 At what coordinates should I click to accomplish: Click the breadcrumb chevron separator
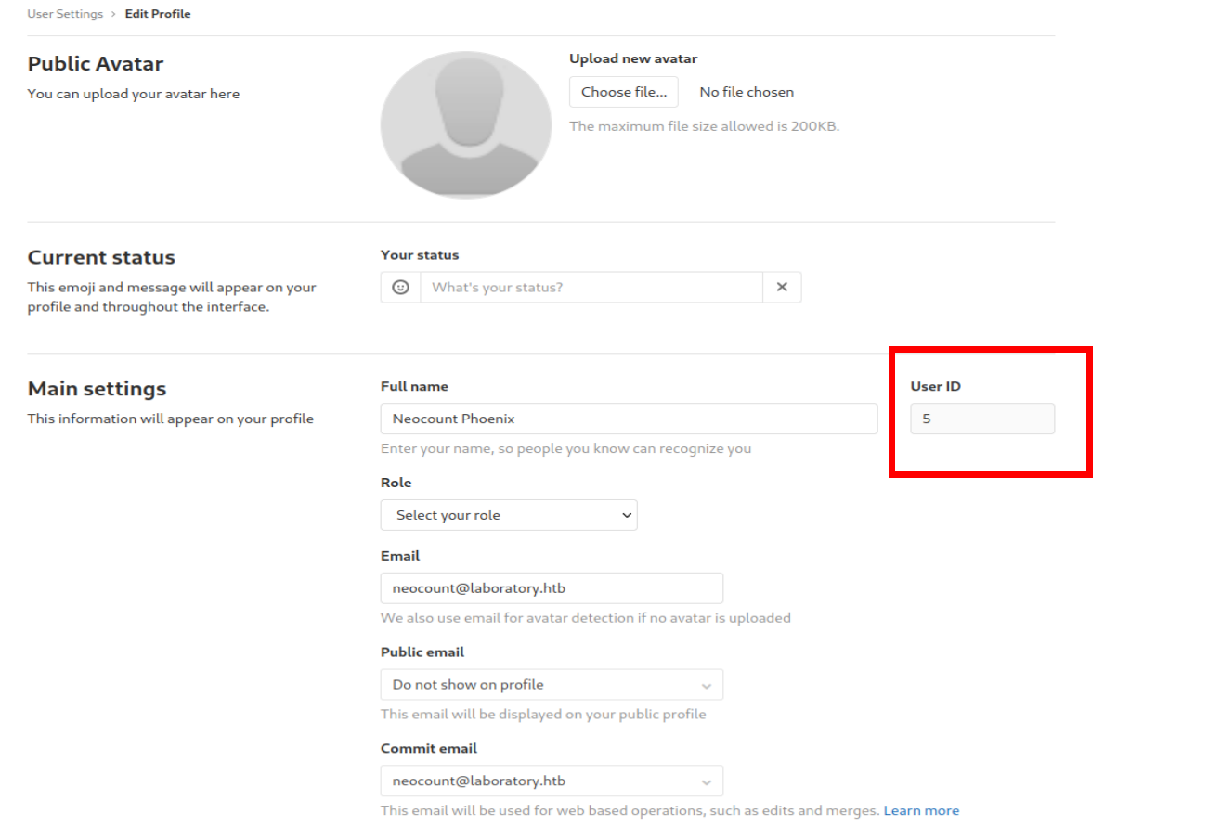click(113, 14)
